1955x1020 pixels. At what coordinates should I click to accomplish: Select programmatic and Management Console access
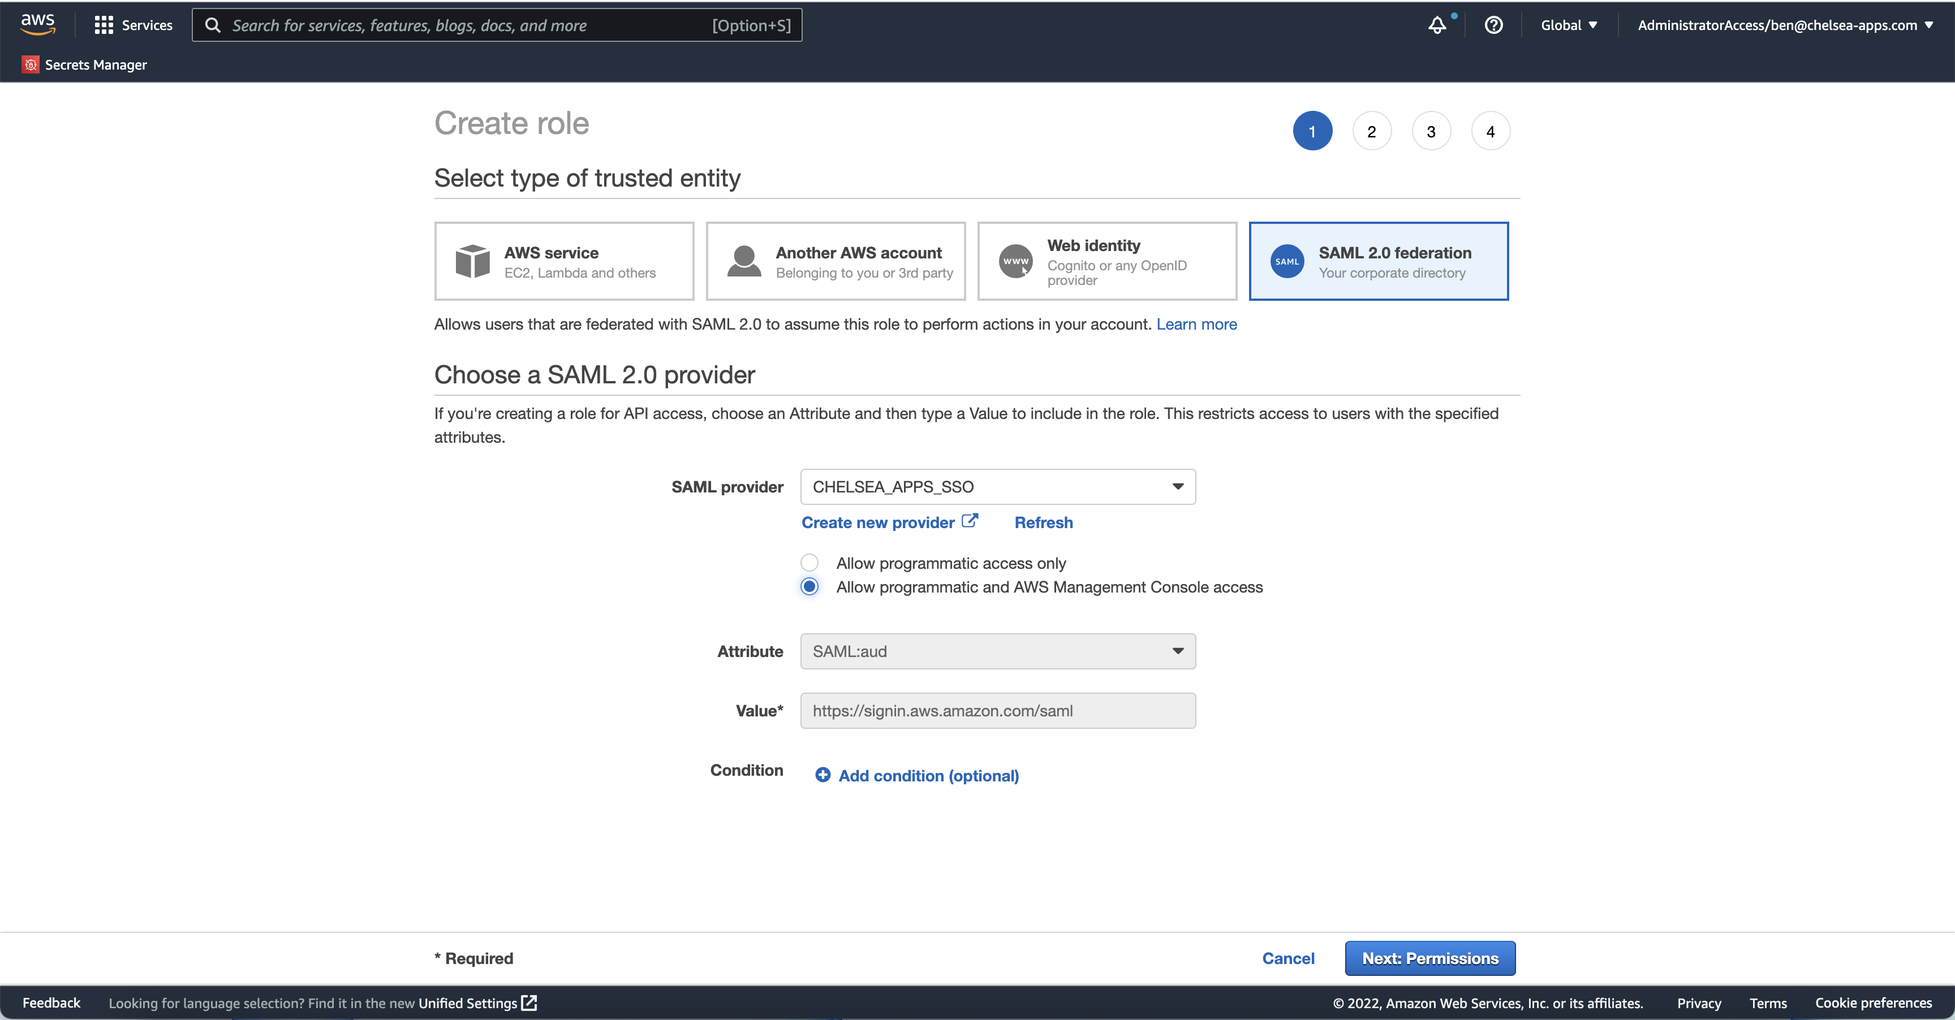pyautogui.click(x=810, y=587)
